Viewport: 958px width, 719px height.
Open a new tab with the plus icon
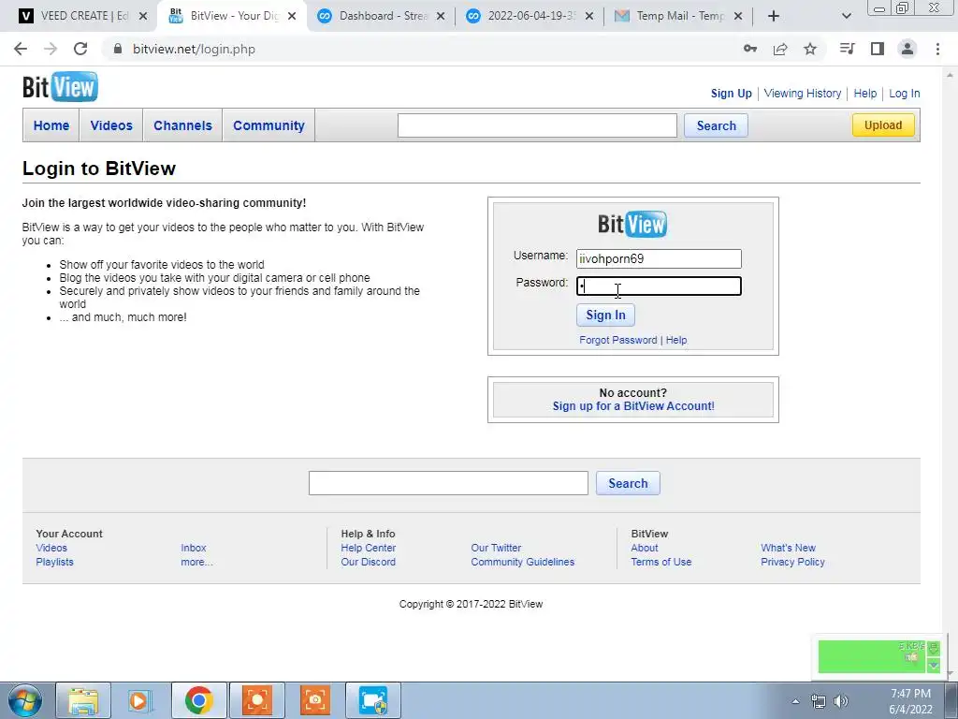click(x=774, y=16)
